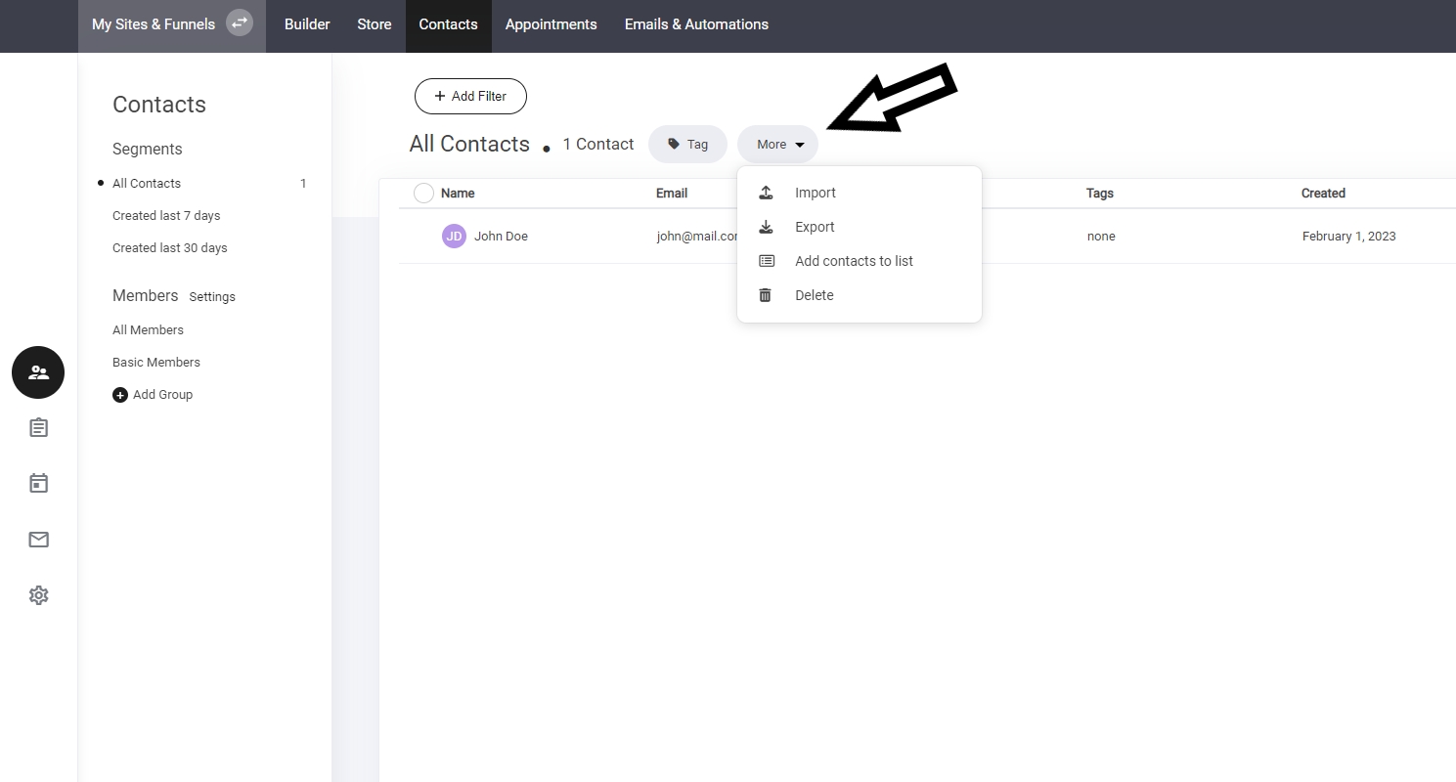Switch to the Appointments tab
Screen dimensions: 1456x782
(x=551, y=24)
